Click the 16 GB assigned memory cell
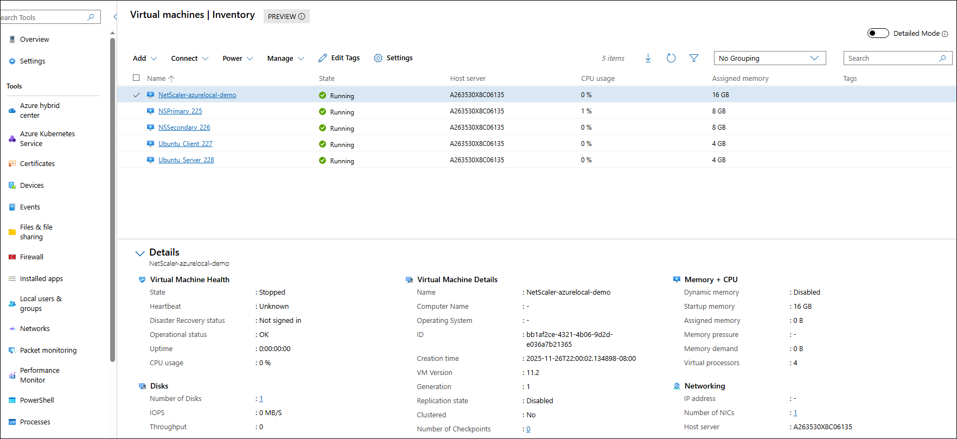Viewport: 957px width, 439px height. (x=720, y=95)
